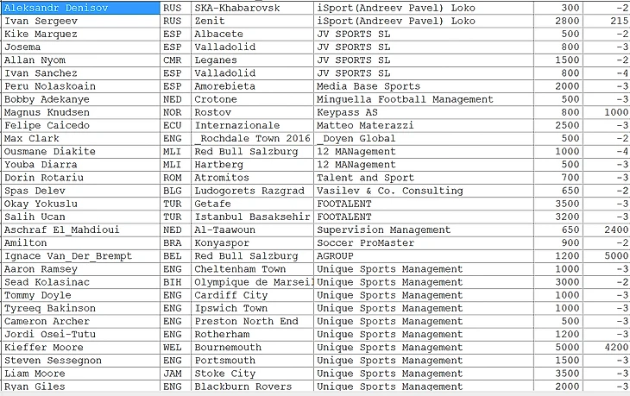Select Aaron Ramsey player cell

(x=81, y=269)
